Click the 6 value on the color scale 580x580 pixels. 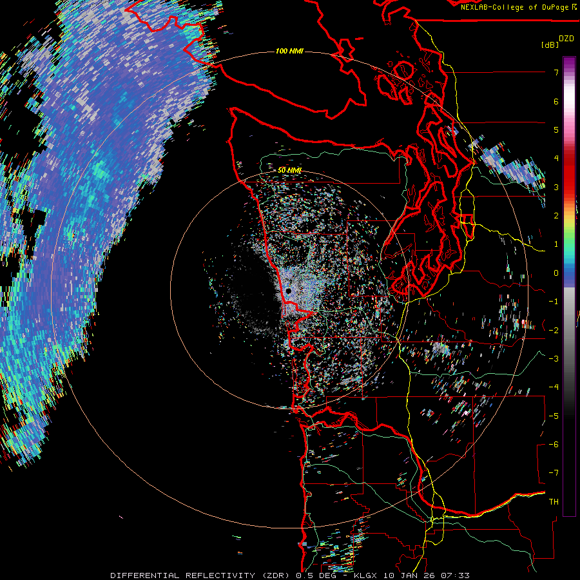click(x=556, y=101)
